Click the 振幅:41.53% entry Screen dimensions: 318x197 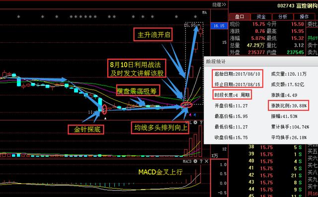pyautogui.click(x=284, y=116)
